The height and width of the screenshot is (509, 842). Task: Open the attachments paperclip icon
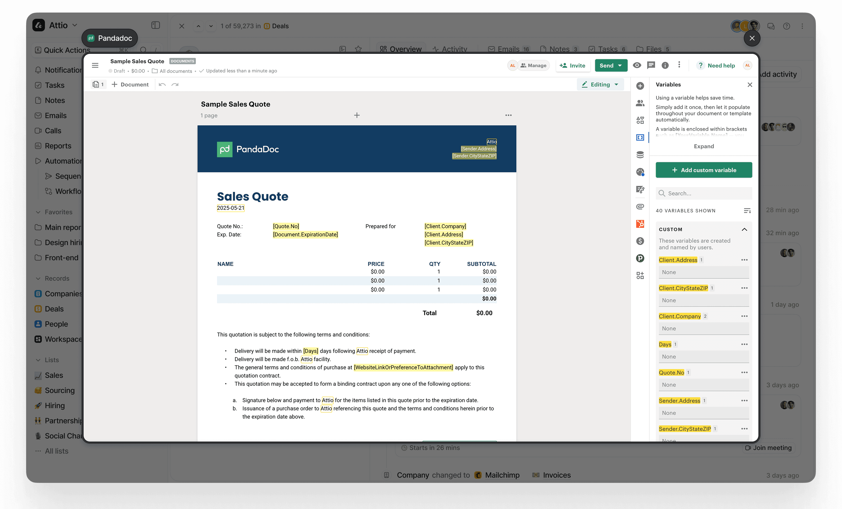[x=640, y=206]
